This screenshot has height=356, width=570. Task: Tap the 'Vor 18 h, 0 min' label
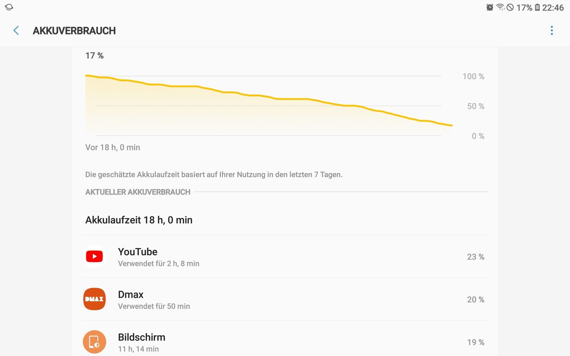pyautogui.click(x=113, y=147)
